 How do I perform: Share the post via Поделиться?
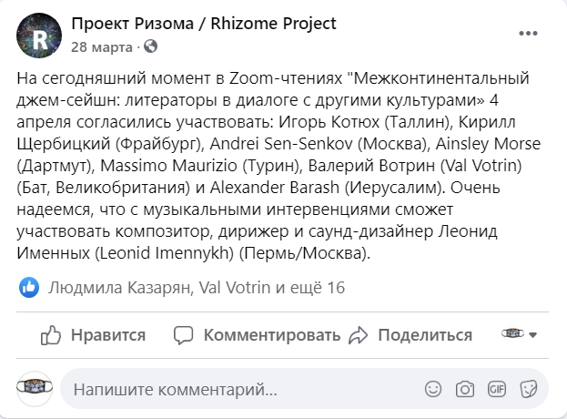coord(410,335)
